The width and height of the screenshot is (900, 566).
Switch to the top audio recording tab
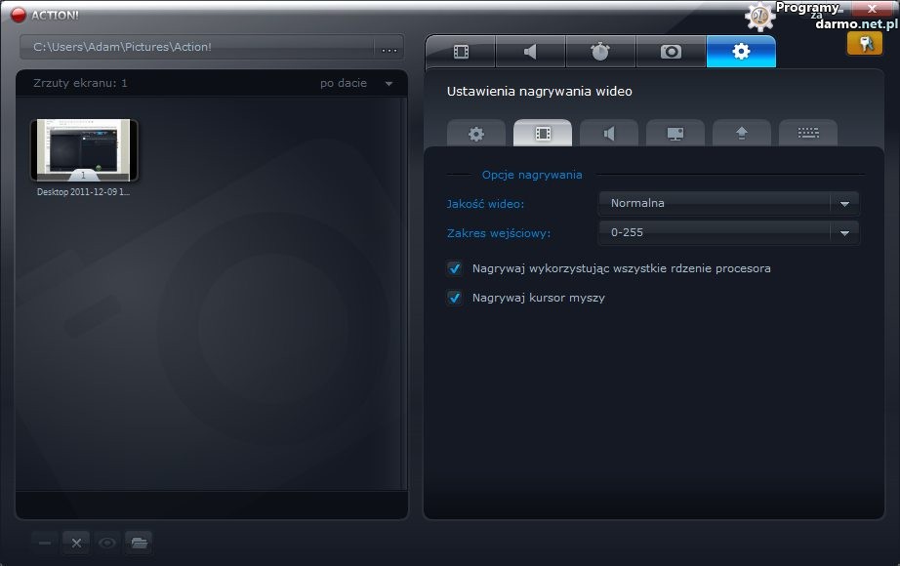coord(531,52)
